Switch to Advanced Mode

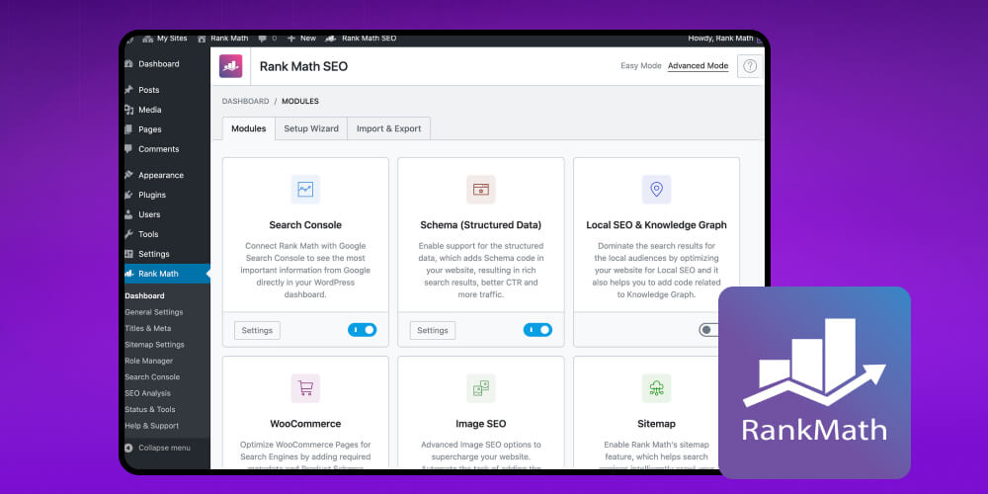click(x=699, y=65)
